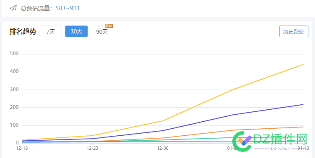315x158 pixels.
Task: Click the 300 y-axis label
Action: (x=14, y=90)
